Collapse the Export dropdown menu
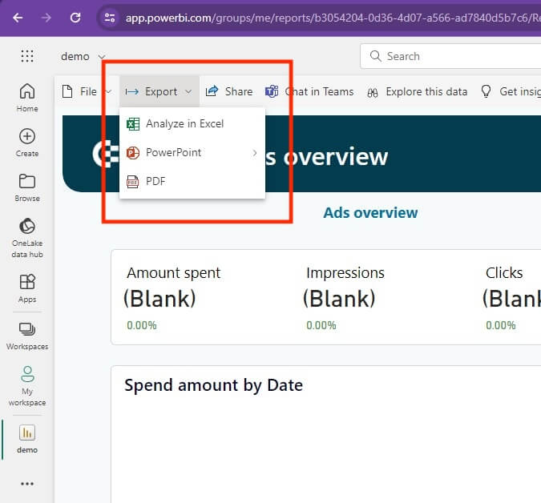The width and height of the screenshot is (541, 503). tap(159, 91)
